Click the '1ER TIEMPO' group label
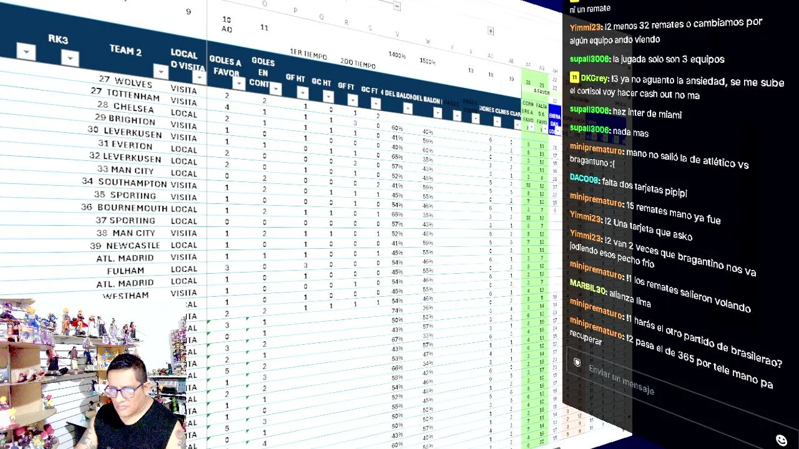 point(308,55)
